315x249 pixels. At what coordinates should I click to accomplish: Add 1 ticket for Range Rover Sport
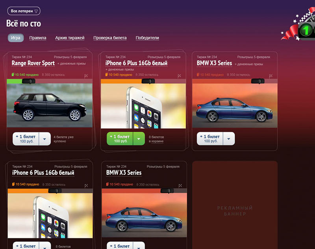26,139
